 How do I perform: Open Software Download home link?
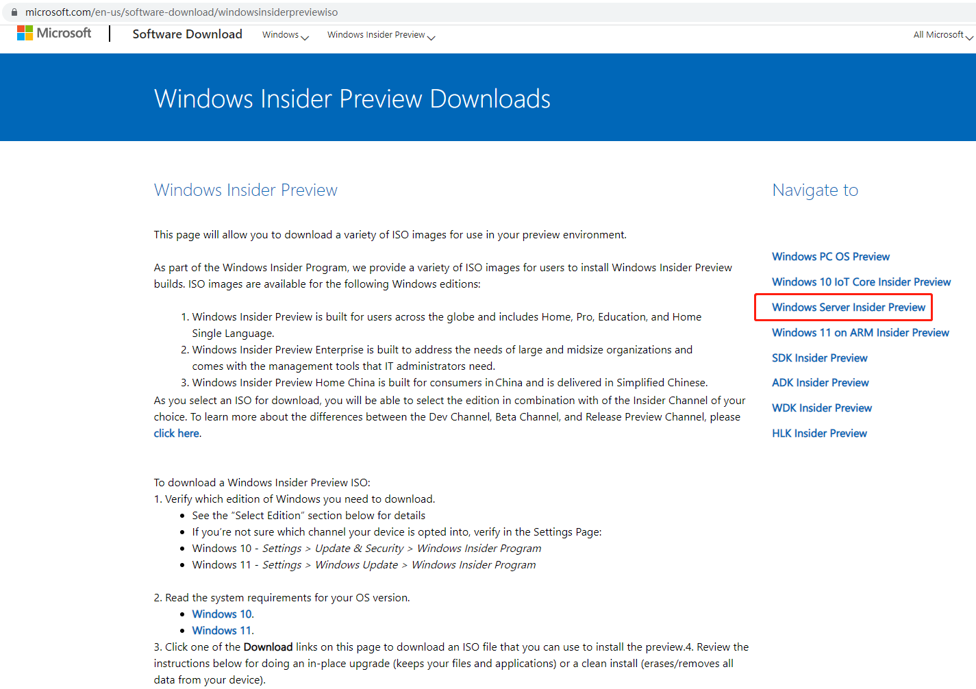187,34
